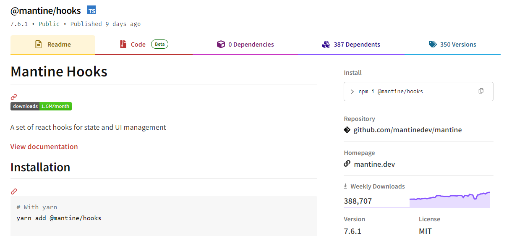
Task: Click the Dependents cubes icon
Action: point(326,45)
